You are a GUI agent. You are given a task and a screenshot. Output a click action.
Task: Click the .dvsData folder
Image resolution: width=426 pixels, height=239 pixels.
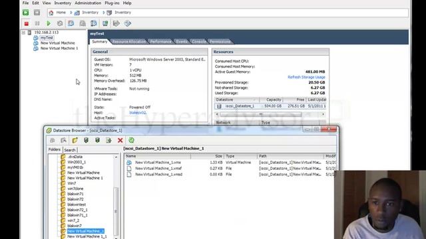coord(75,157)
